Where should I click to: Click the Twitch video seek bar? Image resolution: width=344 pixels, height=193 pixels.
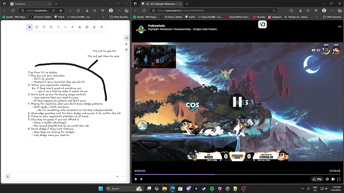(x=237, y=175)
